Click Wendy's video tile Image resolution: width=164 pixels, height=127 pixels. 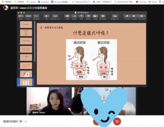(x=54, y=101)
